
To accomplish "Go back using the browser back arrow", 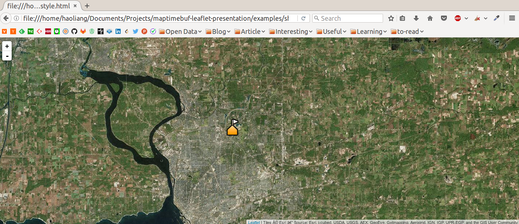I will click(6, 18).
